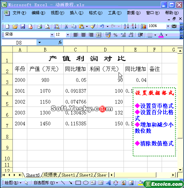Open the 文件 menu
Screen dimensions: 184x188
tap(19, 13)
